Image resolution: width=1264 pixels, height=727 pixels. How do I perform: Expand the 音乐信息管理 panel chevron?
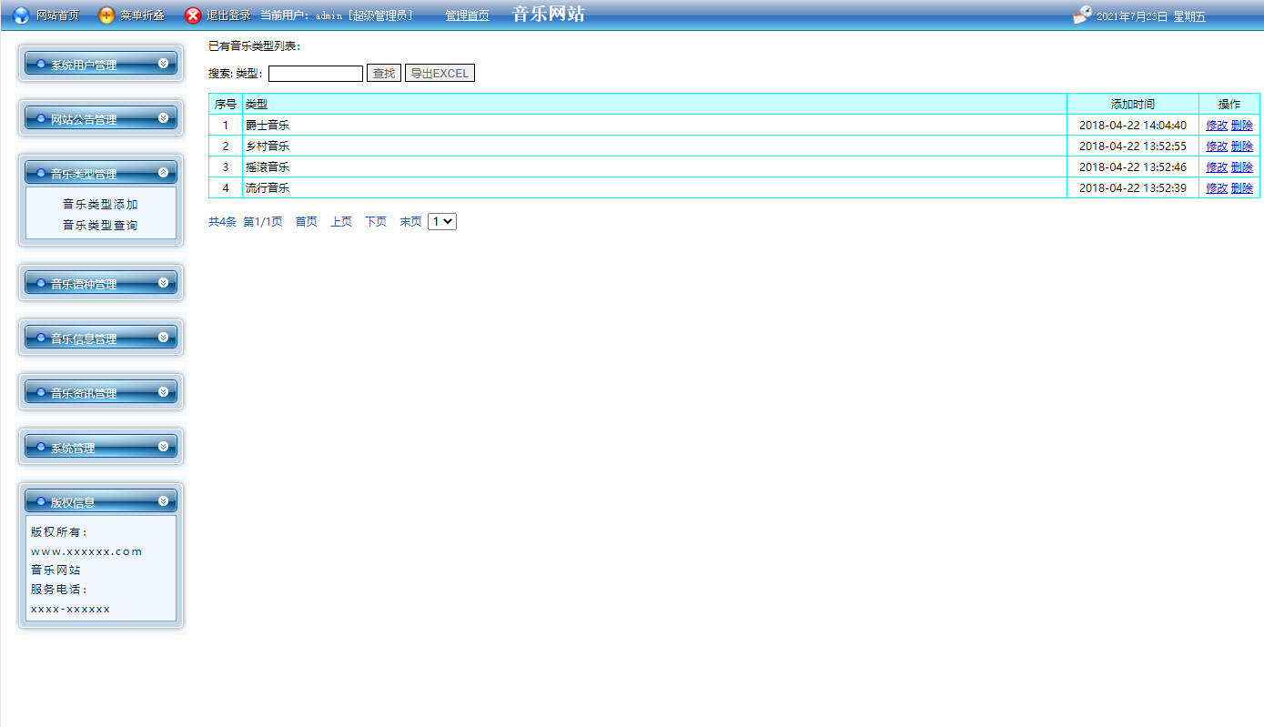(x=163, y=337)
